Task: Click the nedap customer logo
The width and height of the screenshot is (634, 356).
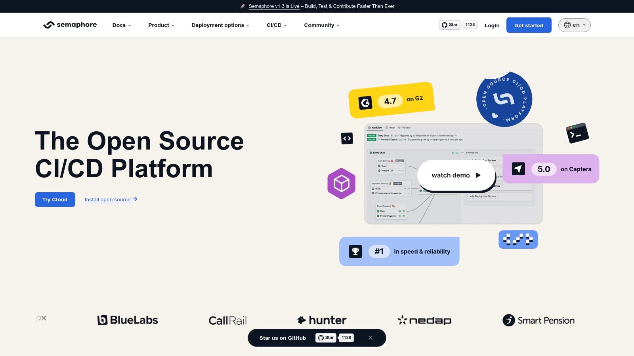Action: pyautogui.click(x=424, y=320)
